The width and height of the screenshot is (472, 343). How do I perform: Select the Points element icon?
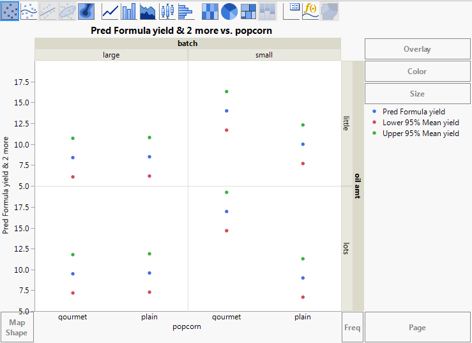point(10,11)
